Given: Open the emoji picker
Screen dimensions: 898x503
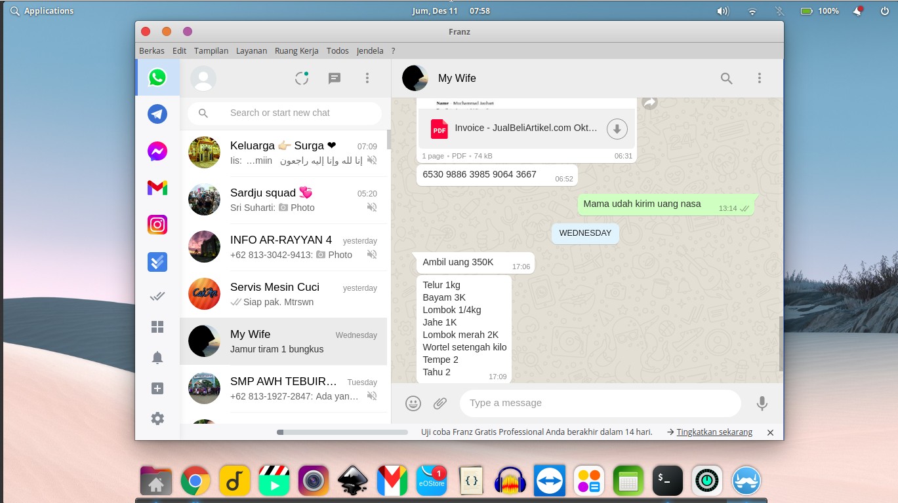Looking at the screenshot, I should (x=413, y=403).
